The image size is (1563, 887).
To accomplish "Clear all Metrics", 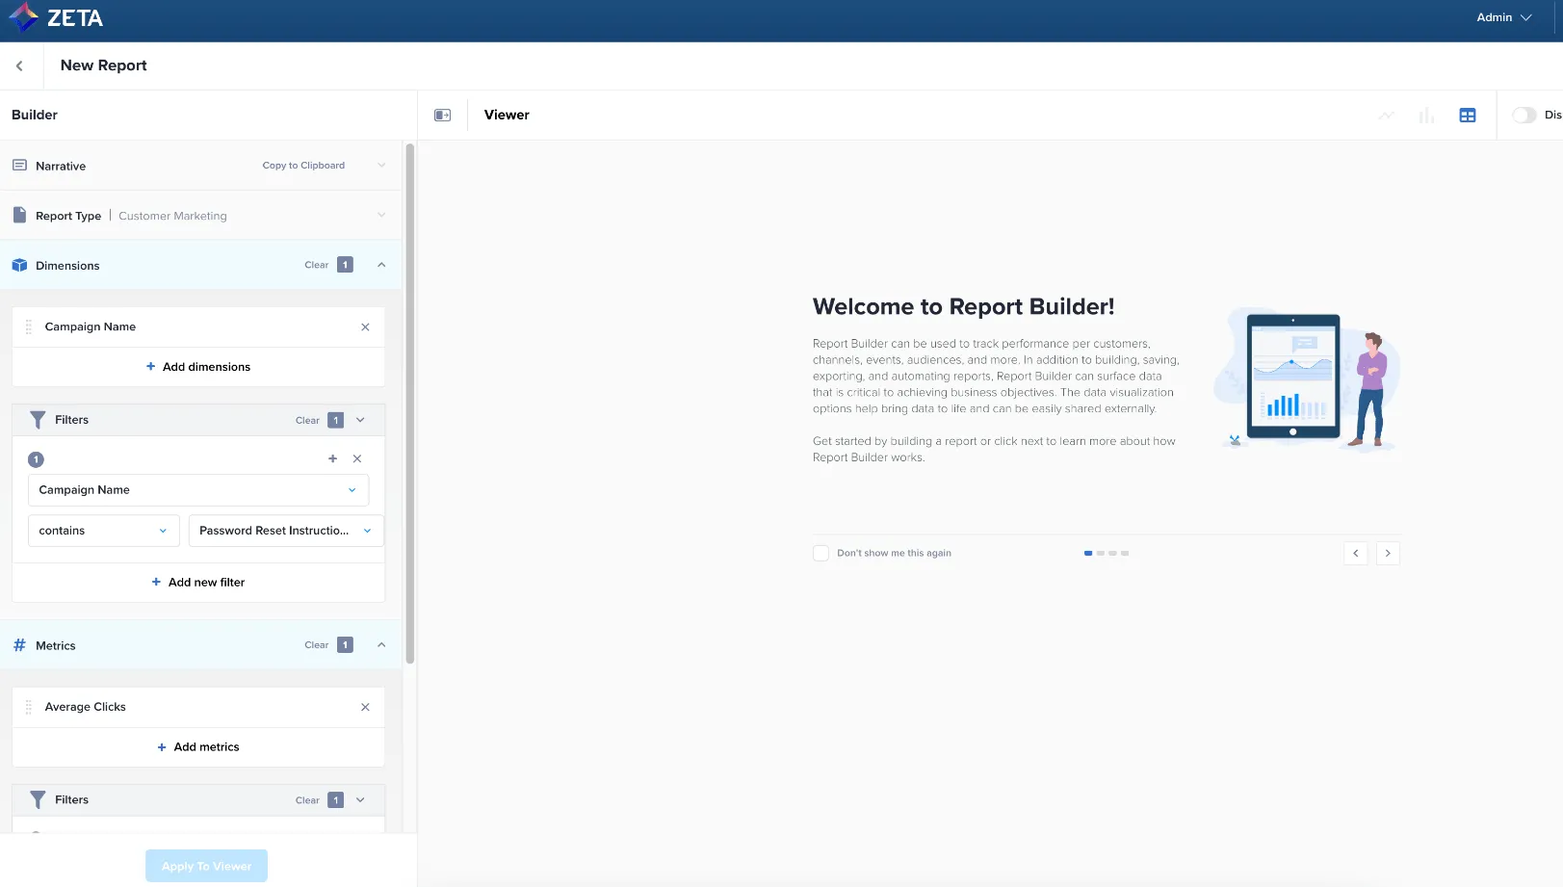I will click(x=316, y=645).
